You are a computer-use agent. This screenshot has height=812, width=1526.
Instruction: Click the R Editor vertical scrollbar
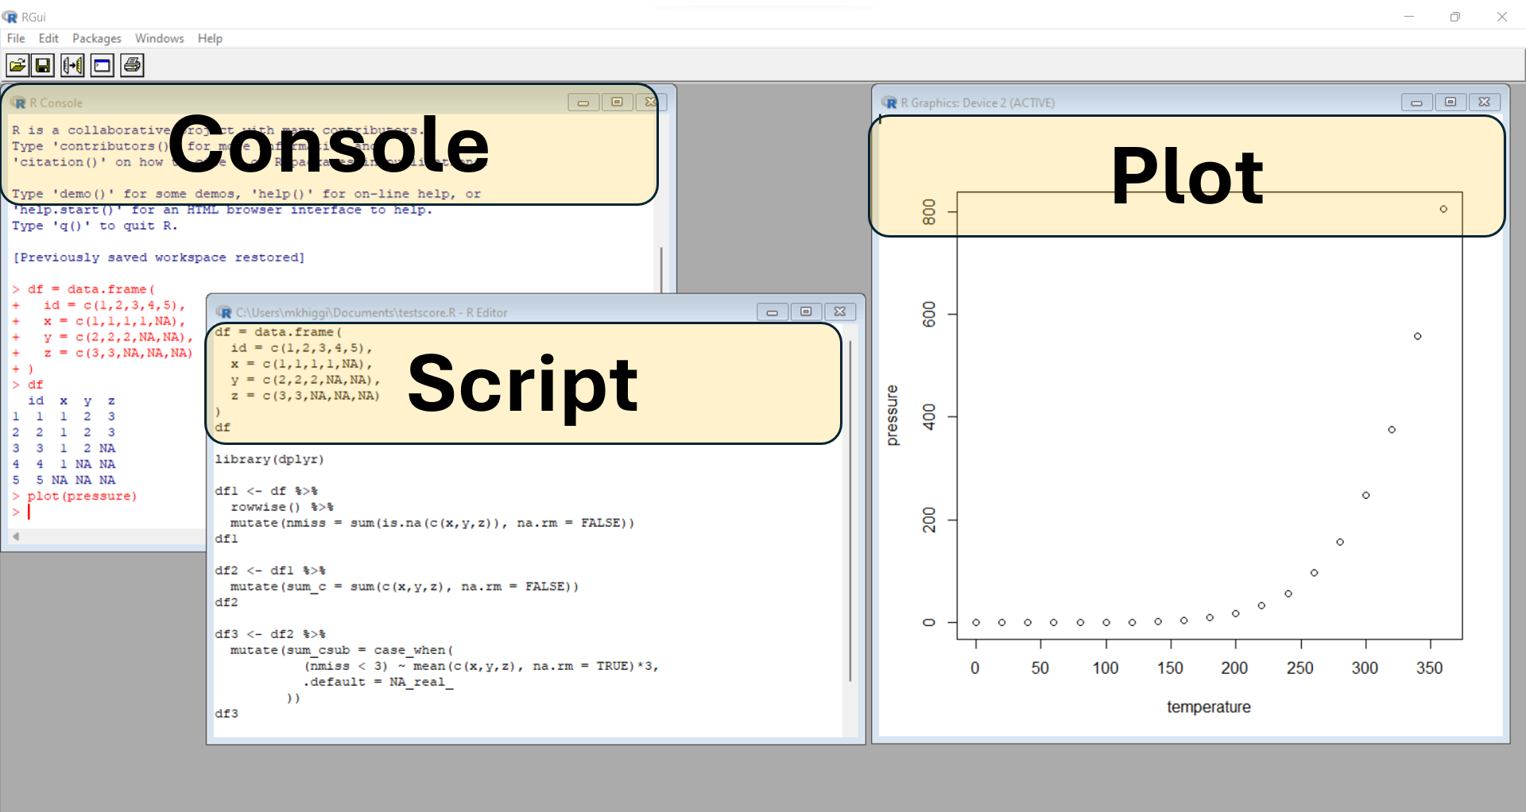point(850,508)
